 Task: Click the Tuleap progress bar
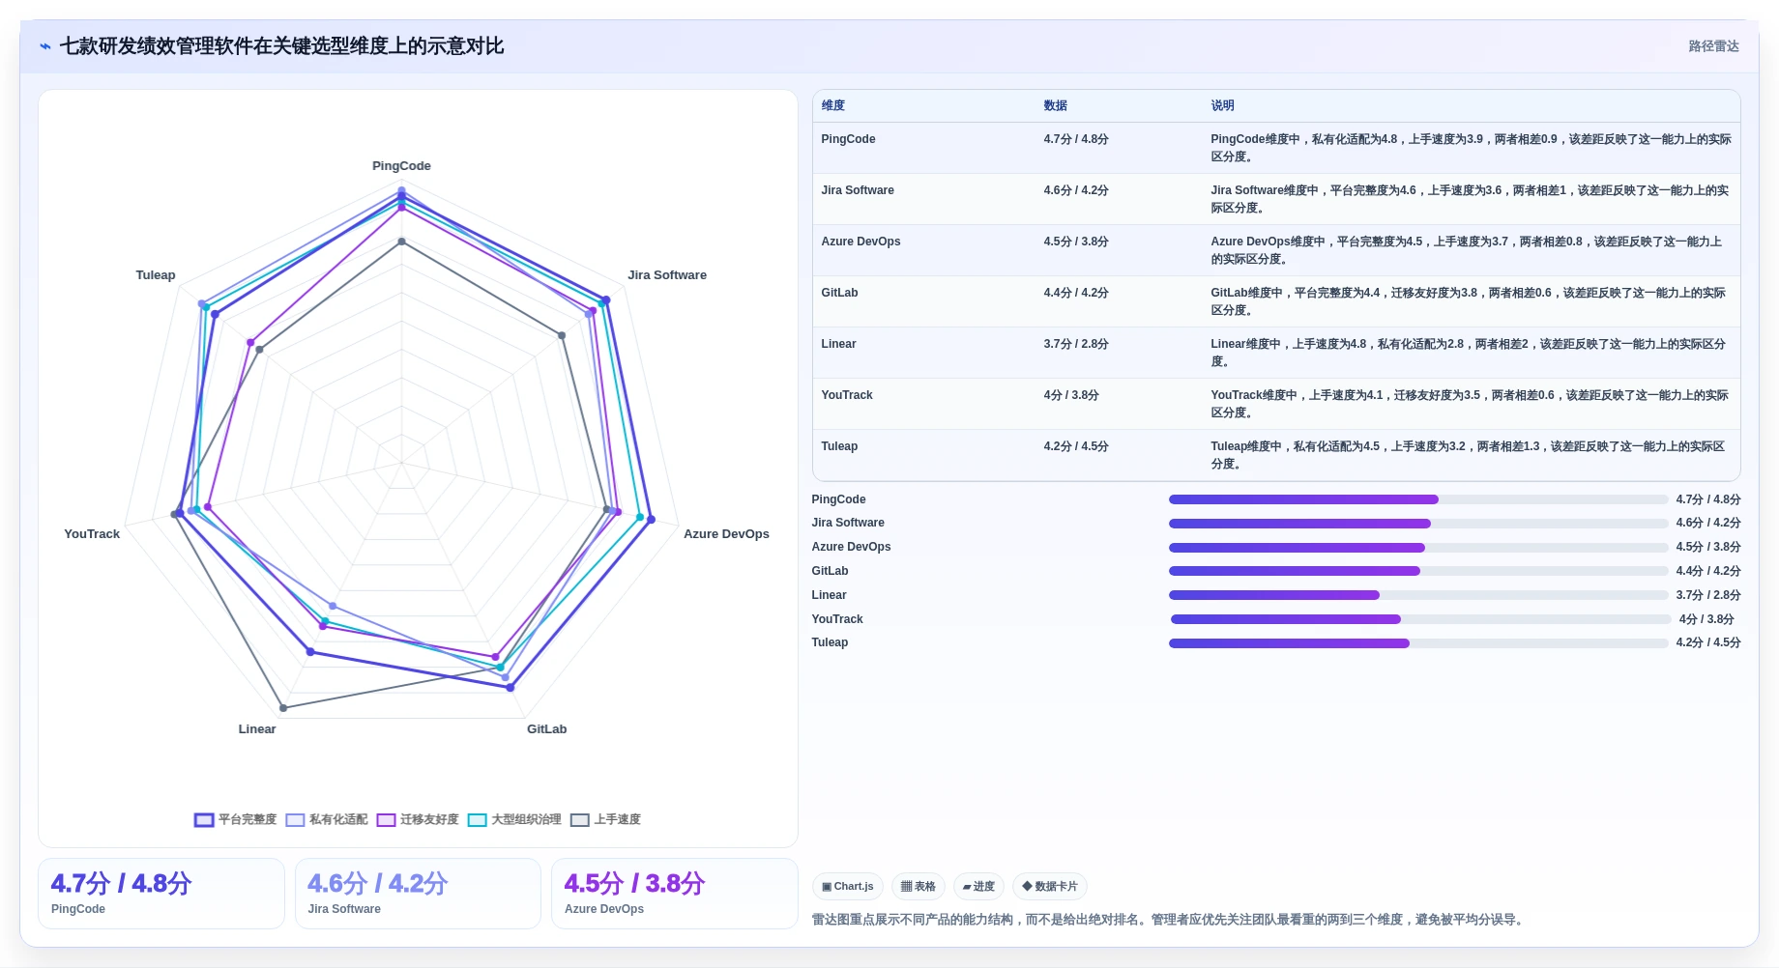point(1418,643)
